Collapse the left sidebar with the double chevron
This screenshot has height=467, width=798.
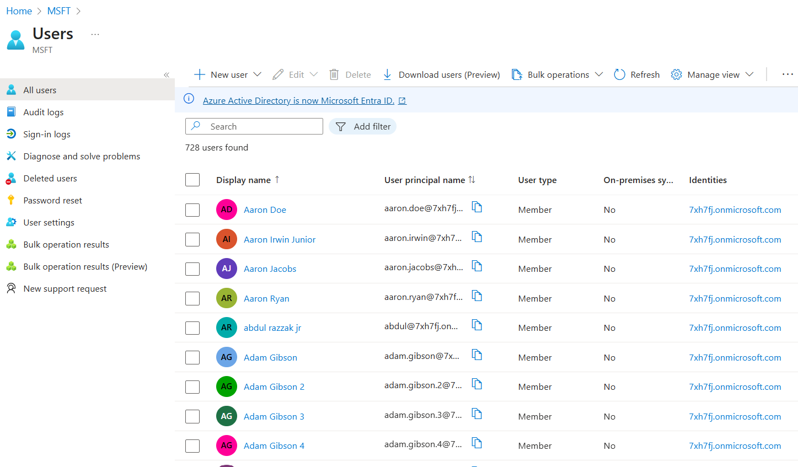click(x=167, y=75)
